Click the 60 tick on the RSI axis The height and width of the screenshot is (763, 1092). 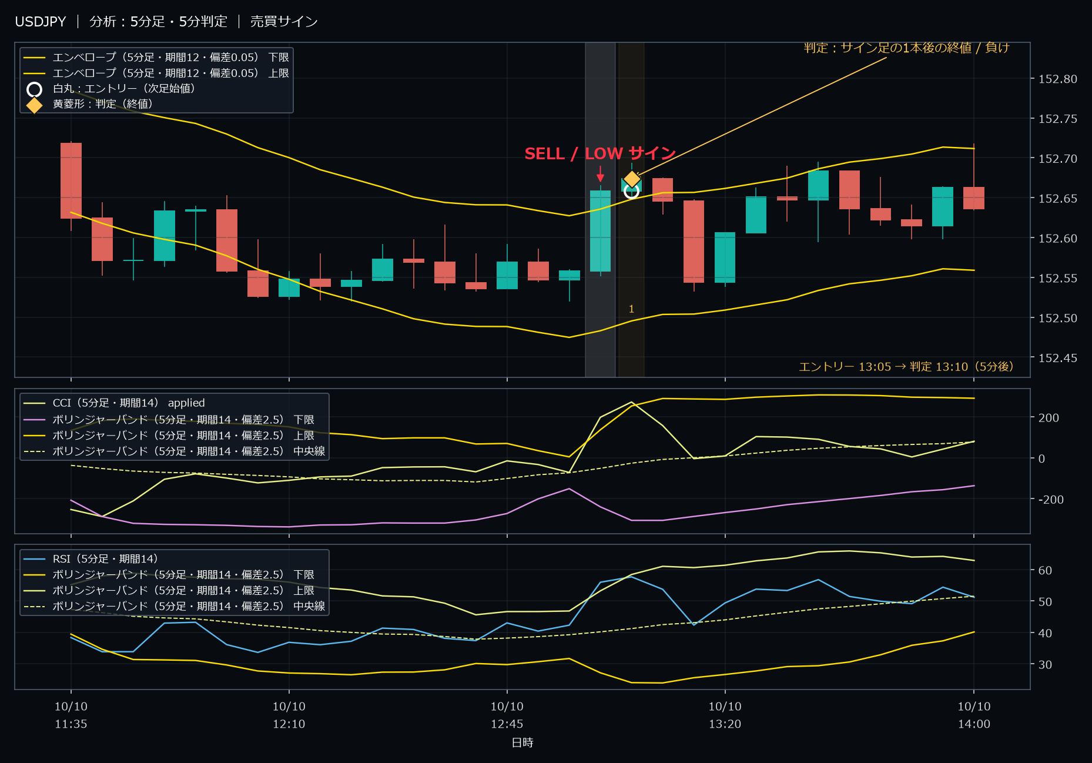click(x=1046, y=571)
